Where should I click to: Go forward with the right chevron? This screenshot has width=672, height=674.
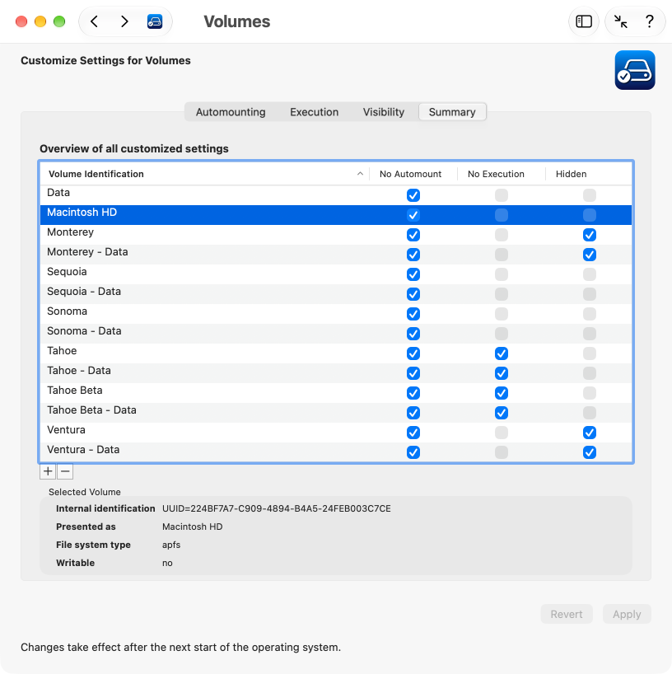click(x=124, y=21)
